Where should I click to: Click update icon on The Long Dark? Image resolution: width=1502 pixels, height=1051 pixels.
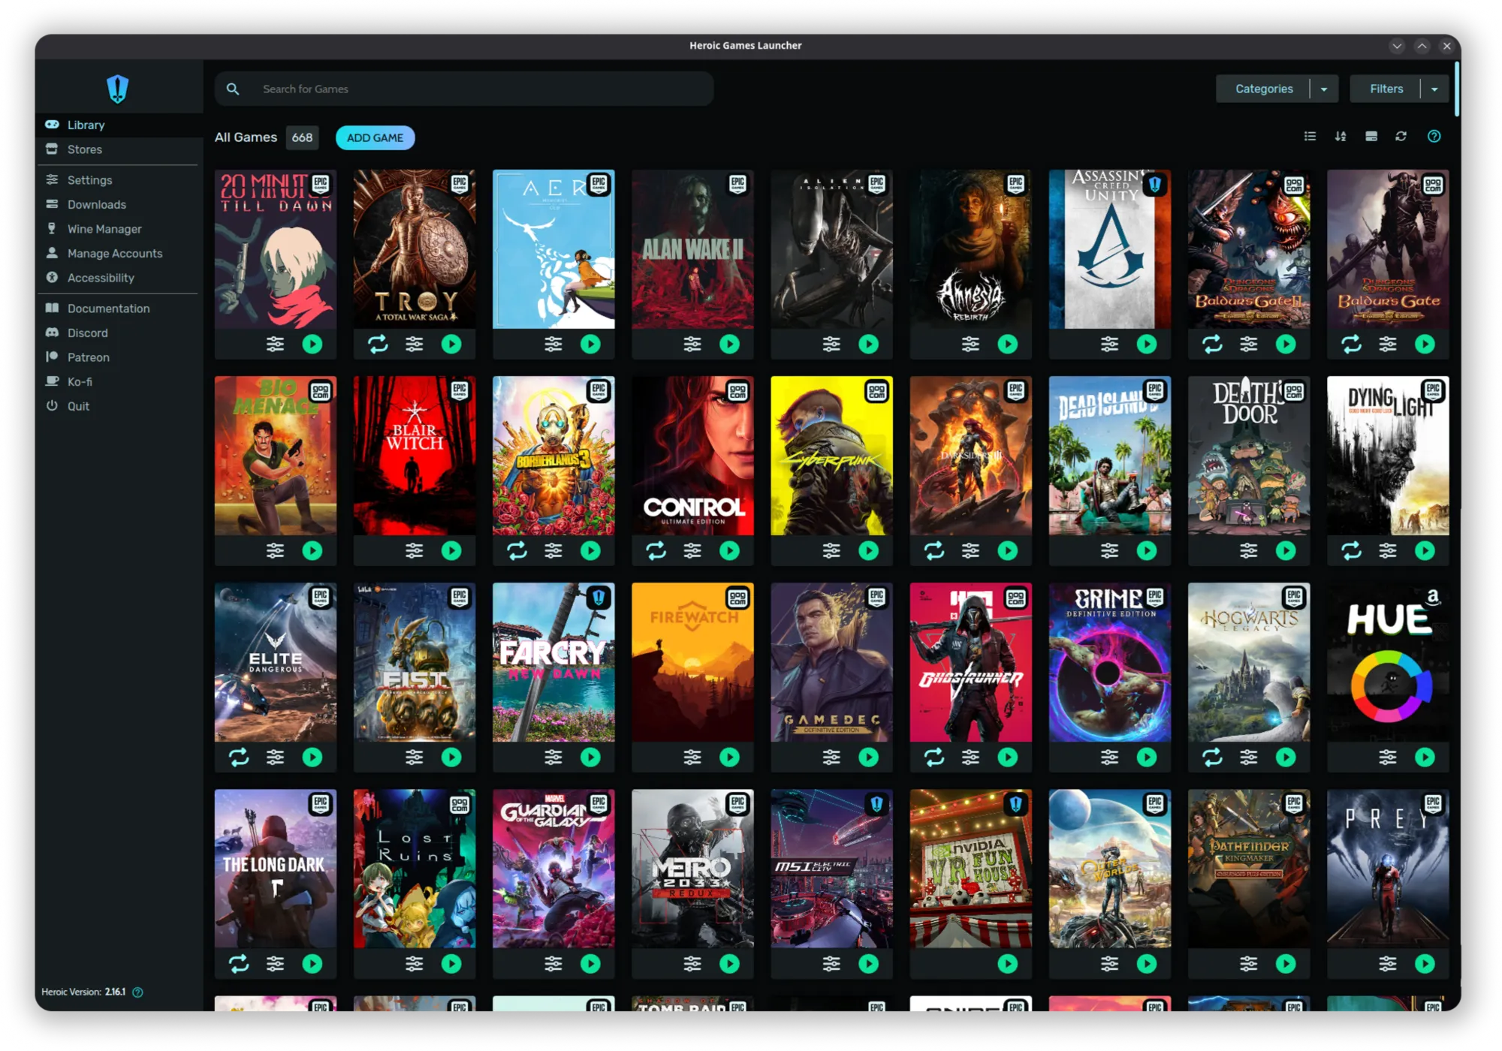(x=239, y=963)
